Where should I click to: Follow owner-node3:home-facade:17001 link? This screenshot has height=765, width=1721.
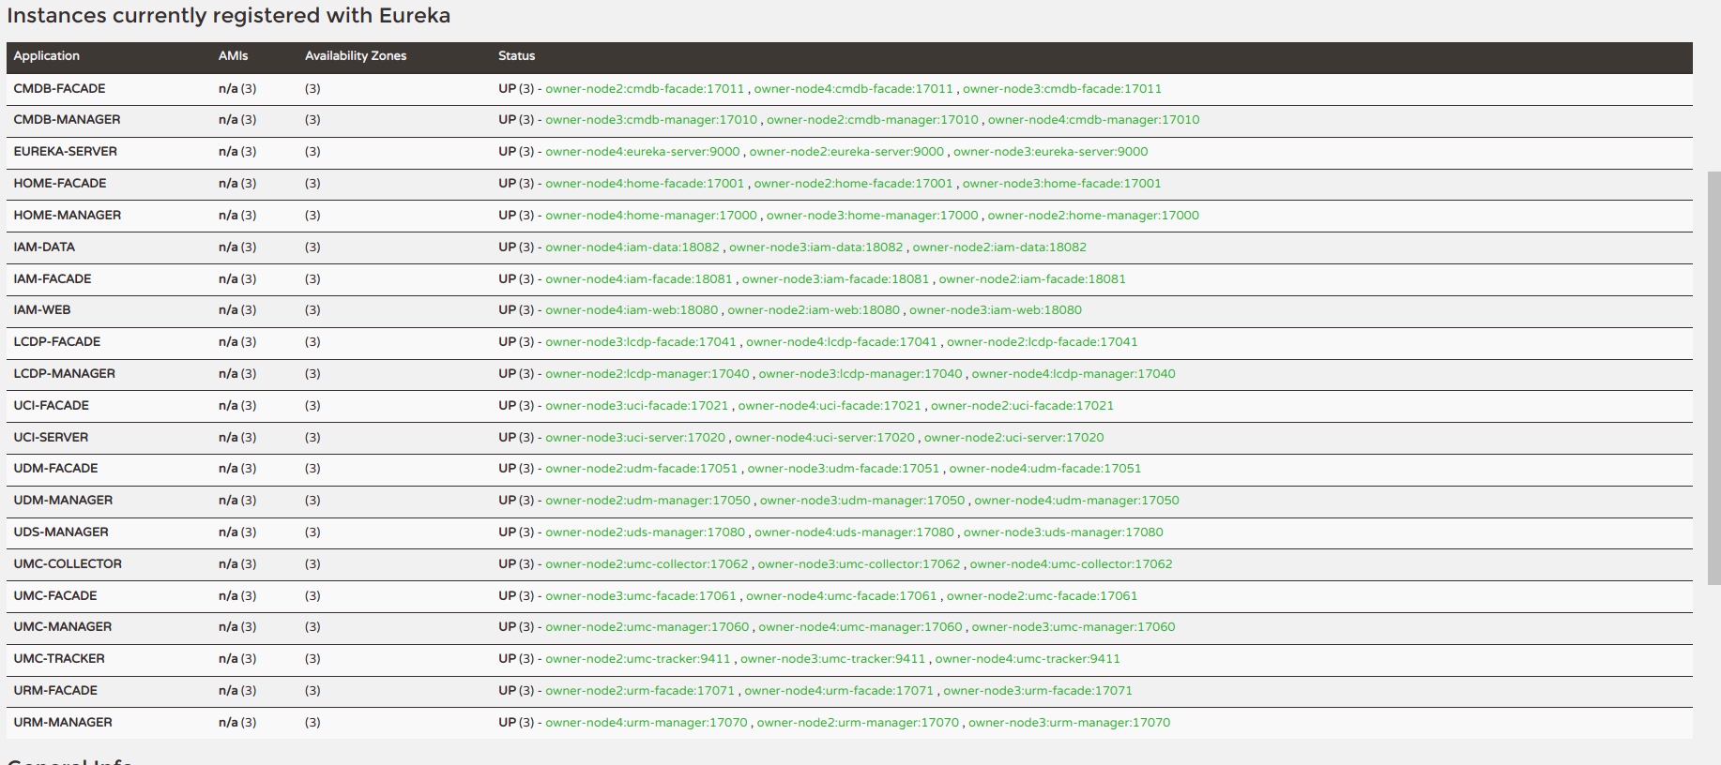tap(1062, 184)
